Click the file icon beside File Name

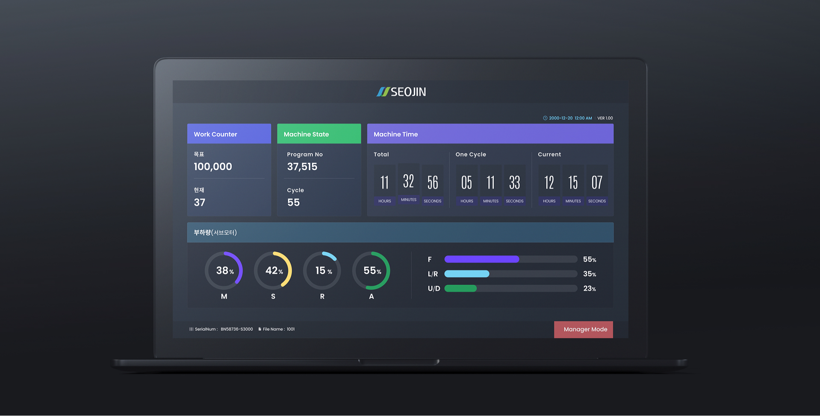[260, 329]
